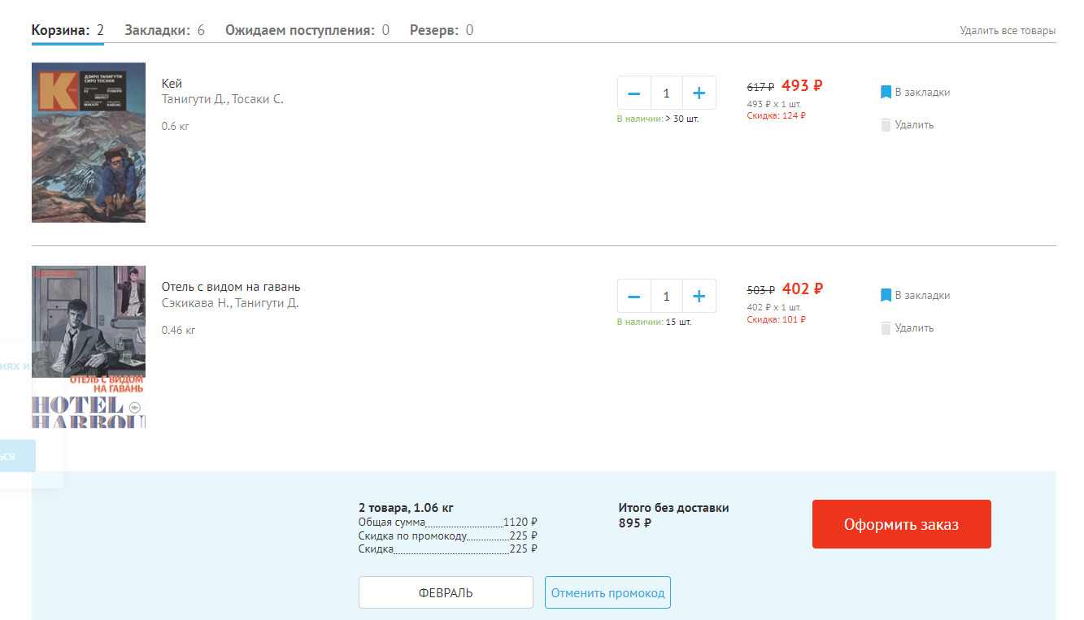Click the promo code field containing ФЕВРАЛЬ
Screen dimensions: 1084x620
446,593
